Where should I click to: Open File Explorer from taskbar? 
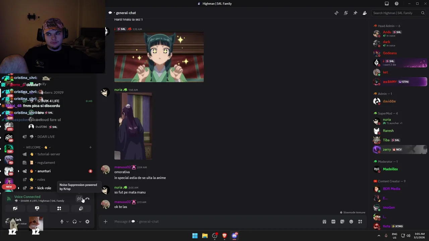(205, 236)
